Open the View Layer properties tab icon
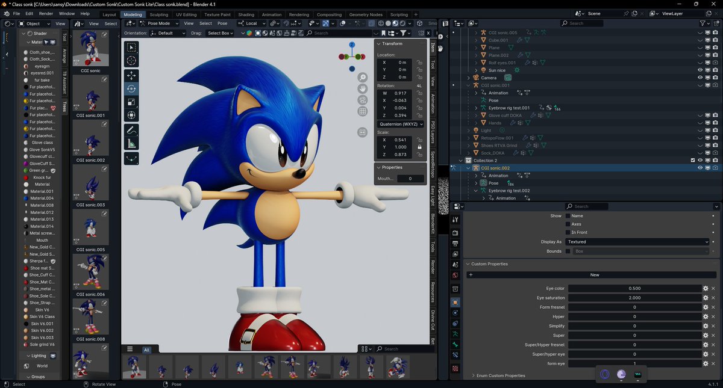The height and width of the screenshot is (388, 723). [455, 254]
